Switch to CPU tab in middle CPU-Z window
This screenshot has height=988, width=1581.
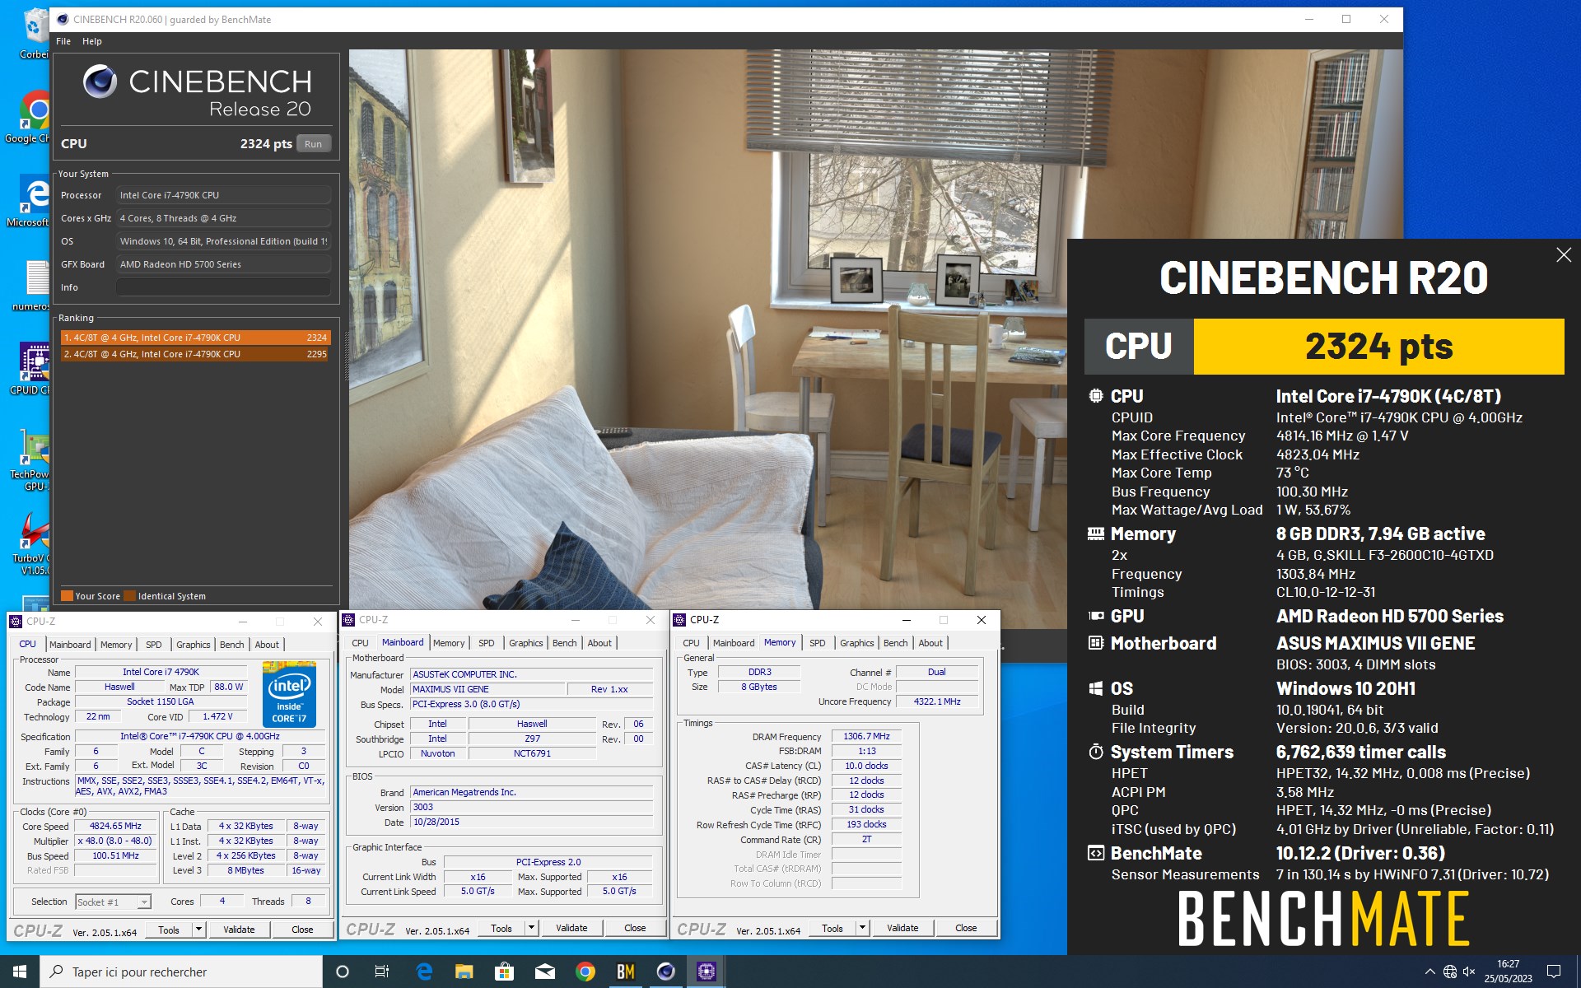361,643
